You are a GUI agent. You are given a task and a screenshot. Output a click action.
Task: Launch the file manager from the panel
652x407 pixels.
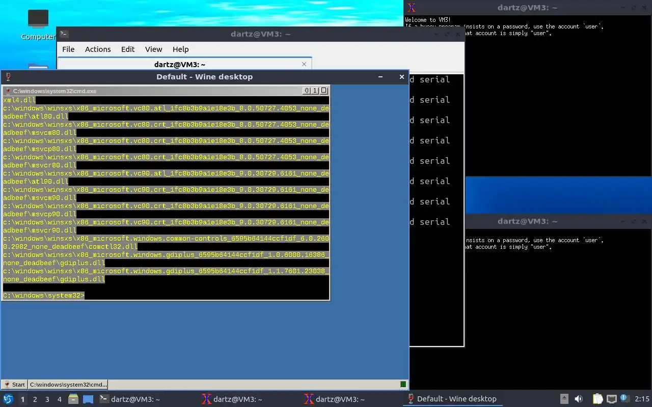coord(73,399)
